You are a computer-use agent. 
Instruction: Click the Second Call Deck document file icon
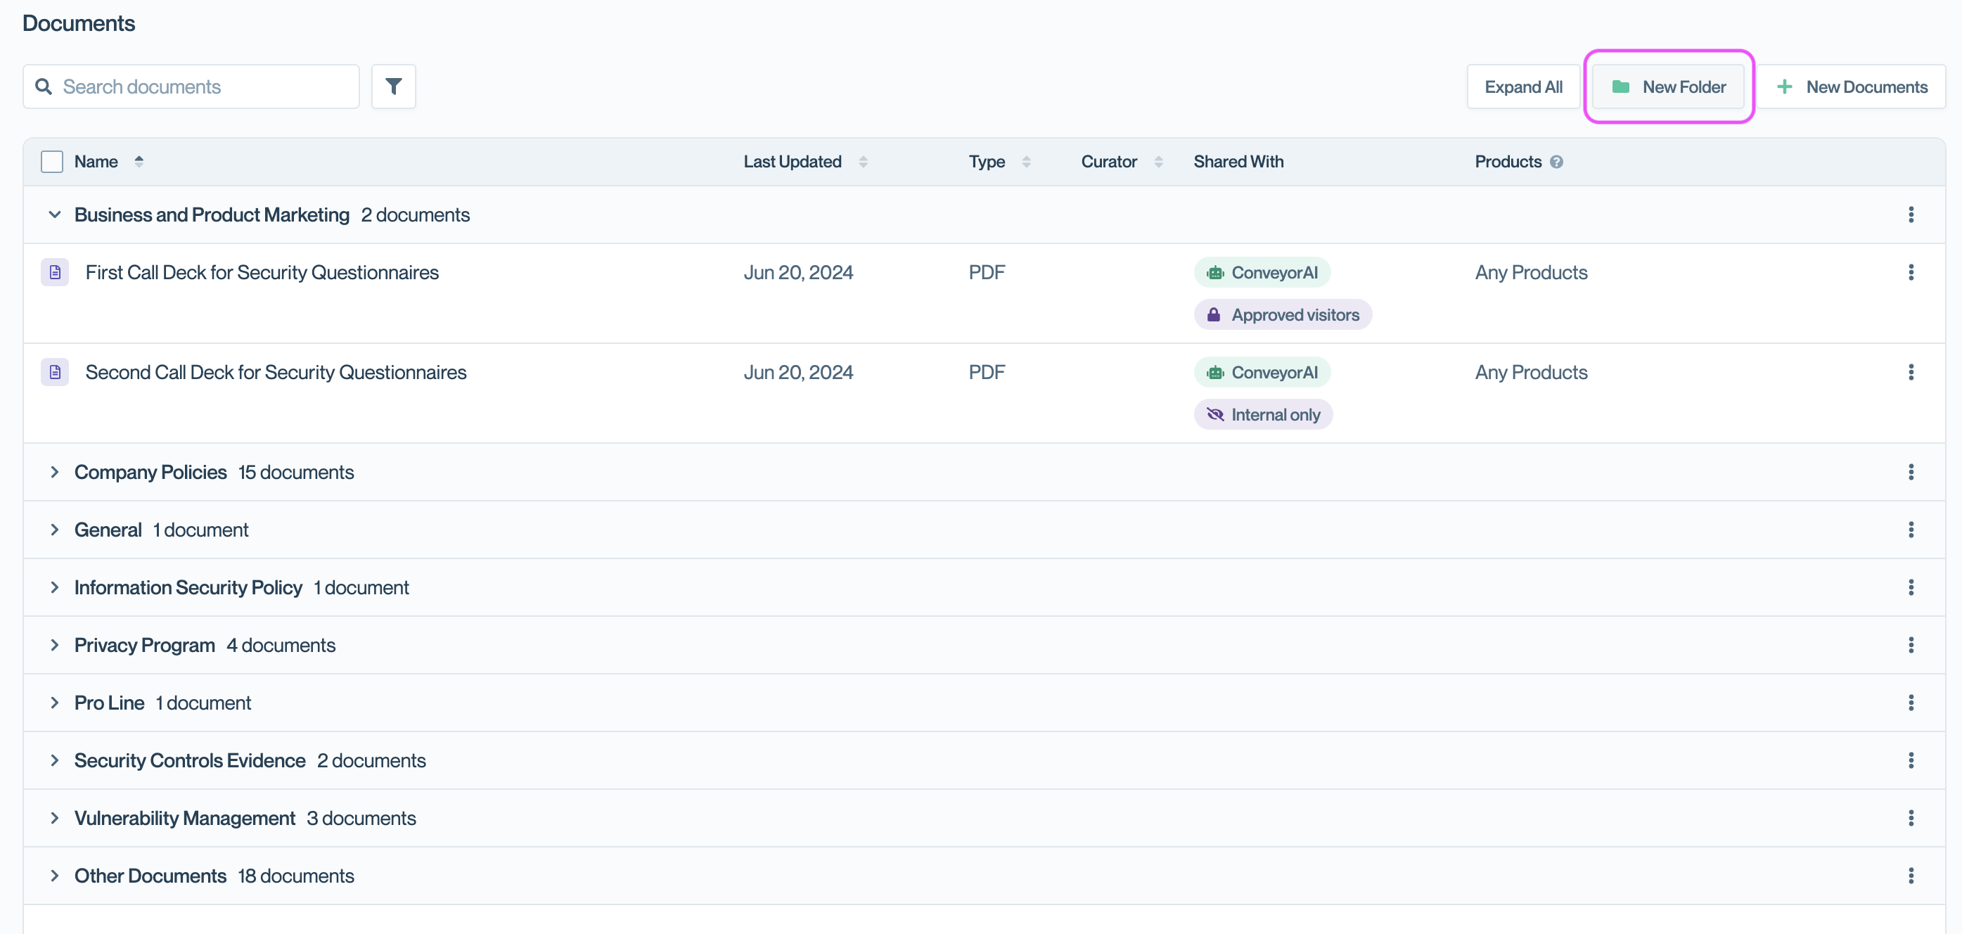pos(55,373)
